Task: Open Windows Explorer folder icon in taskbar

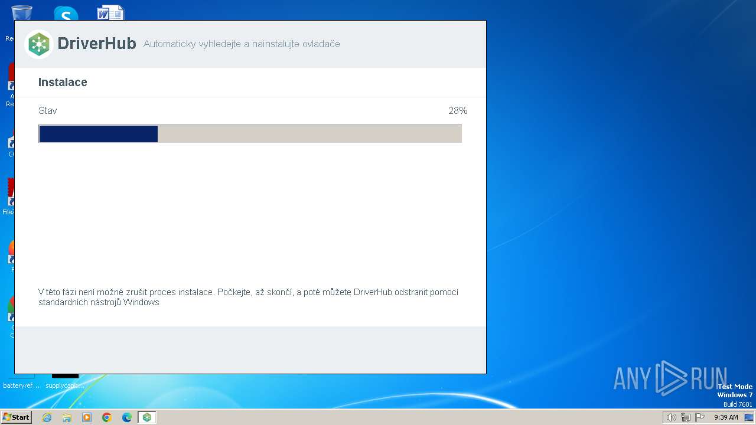Action: coord(67,417)
